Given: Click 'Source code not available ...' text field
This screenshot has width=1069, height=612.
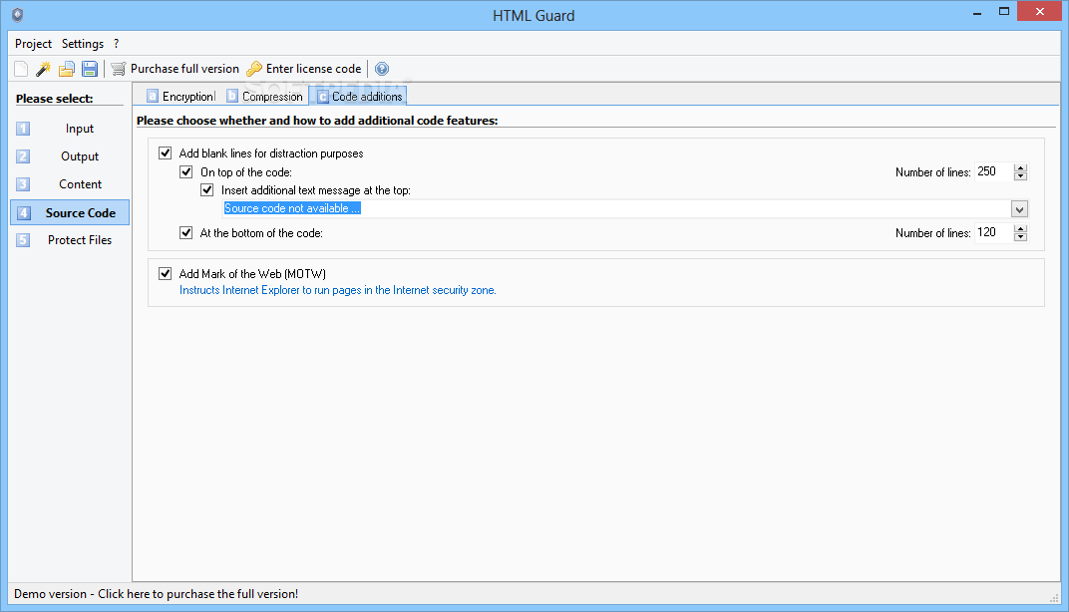Looking at the screenshot, I should click(617, 208).
